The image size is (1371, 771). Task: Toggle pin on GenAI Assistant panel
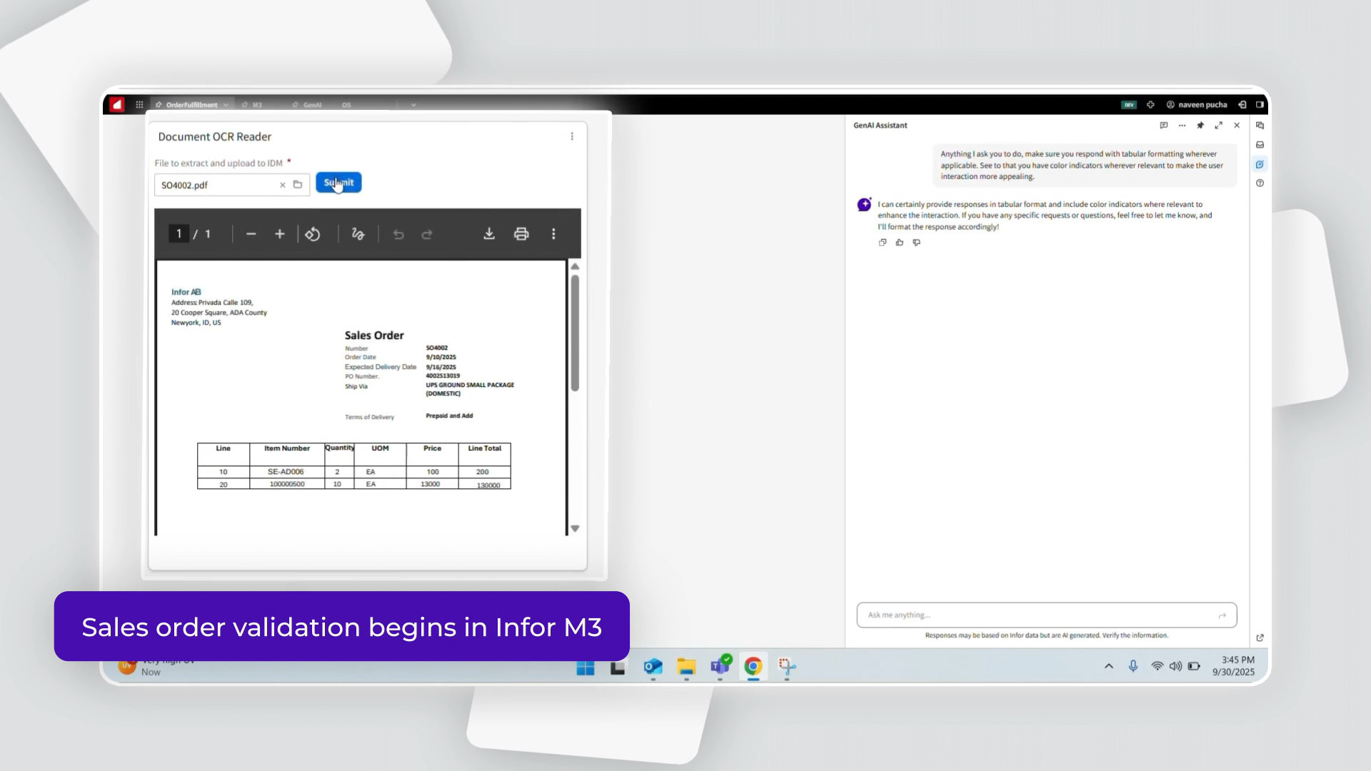1200,126
